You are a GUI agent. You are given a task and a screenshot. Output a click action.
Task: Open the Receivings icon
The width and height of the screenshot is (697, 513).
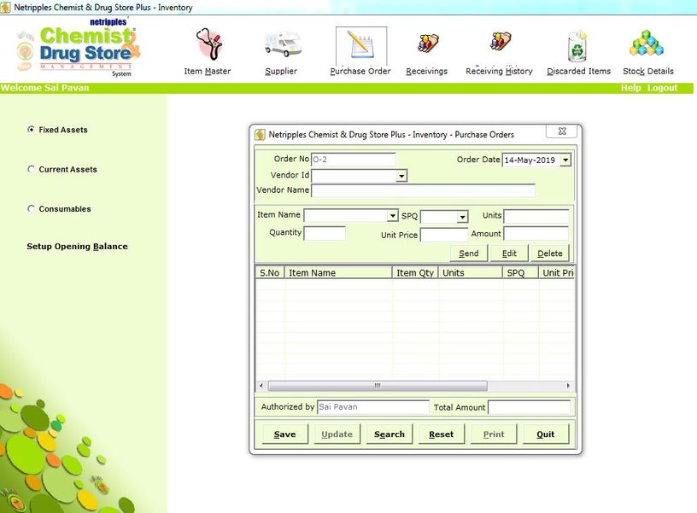427,44
